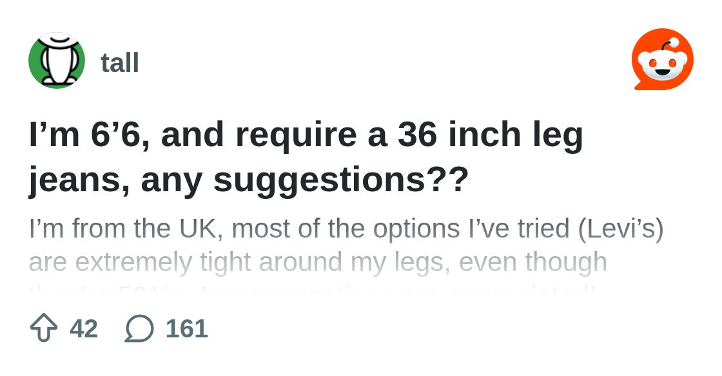Click the body line starting "I'm from the UK"
Image resolution: width=722 pixels, height=376 pixels.
[346, 229]
